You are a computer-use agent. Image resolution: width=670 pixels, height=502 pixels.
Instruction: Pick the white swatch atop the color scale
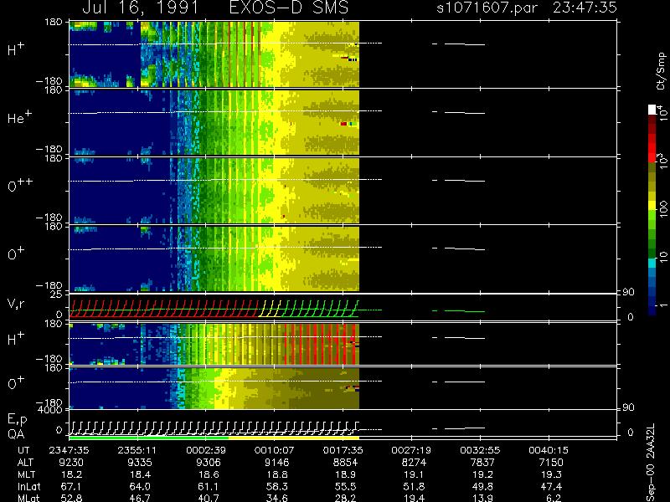point(652,110)
